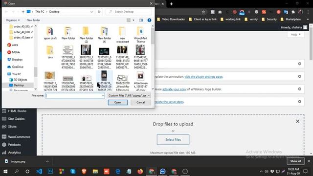Image resolution: width=313 pixels, height=176 pixels.
Task: Select the 'New folder (4)' icon
Action: (x=104, y=35)
